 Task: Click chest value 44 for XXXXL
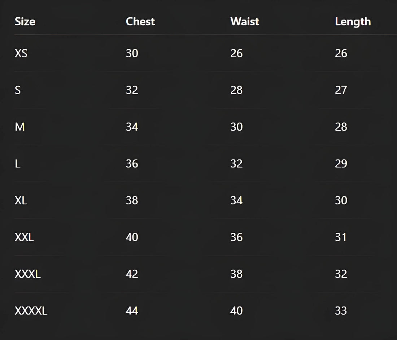[132, 311]
